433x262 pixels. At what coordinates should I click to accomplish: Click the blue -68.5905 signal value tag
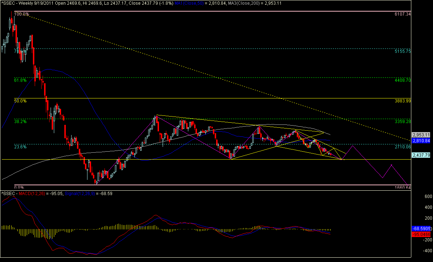point(421,229)
